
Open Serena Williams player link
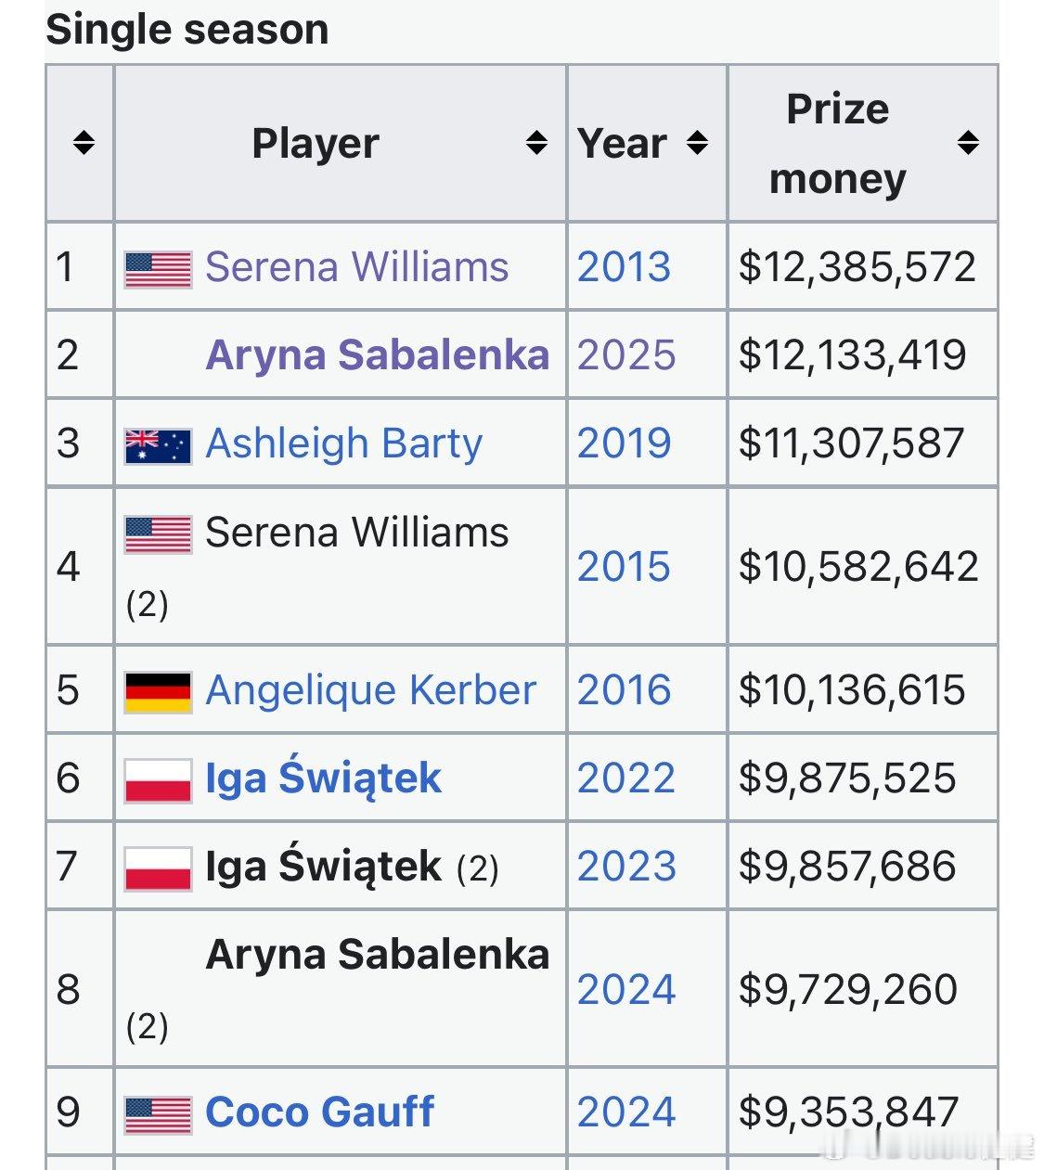pyautogui.click(x=357, y=267)
